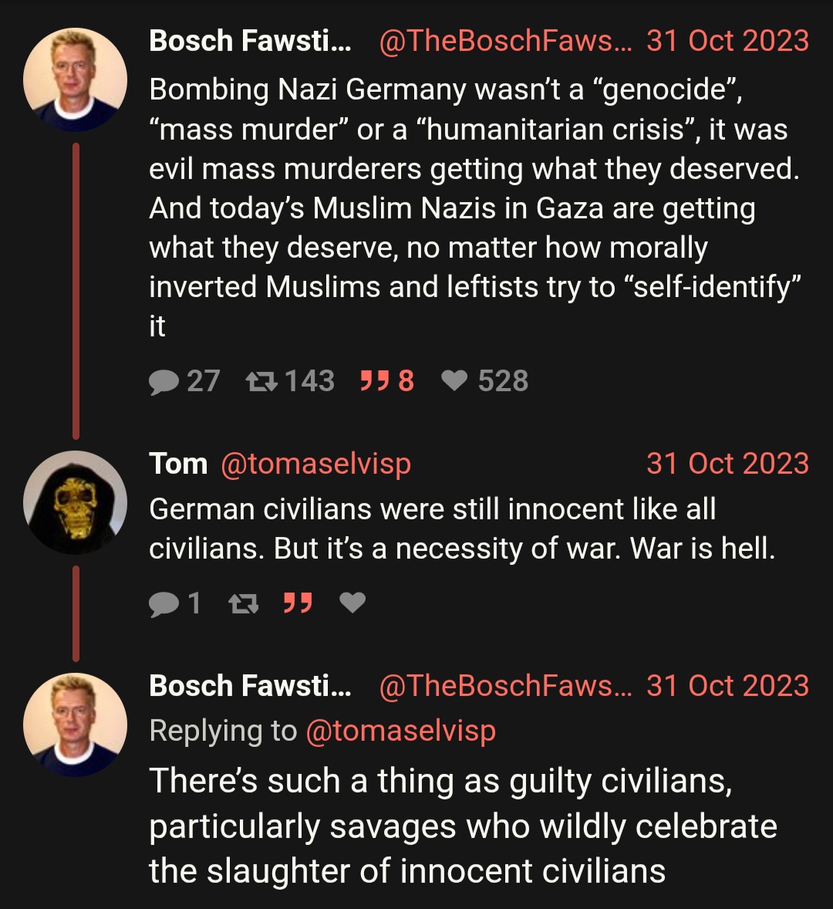Open Tom's golden skull avatar

click(76, 502)
